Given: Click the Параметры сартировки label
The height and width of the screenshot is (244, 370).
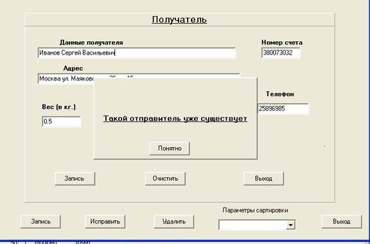Looking at the screenshot, I should (x=255, y=210).
